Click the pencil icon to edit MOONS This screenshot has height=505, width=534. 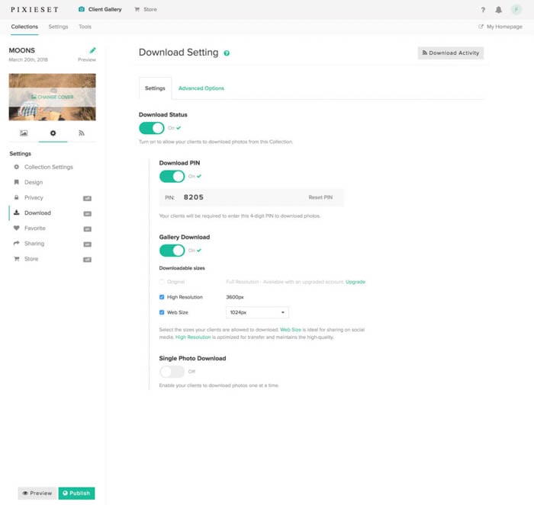(x=92, y=50)
